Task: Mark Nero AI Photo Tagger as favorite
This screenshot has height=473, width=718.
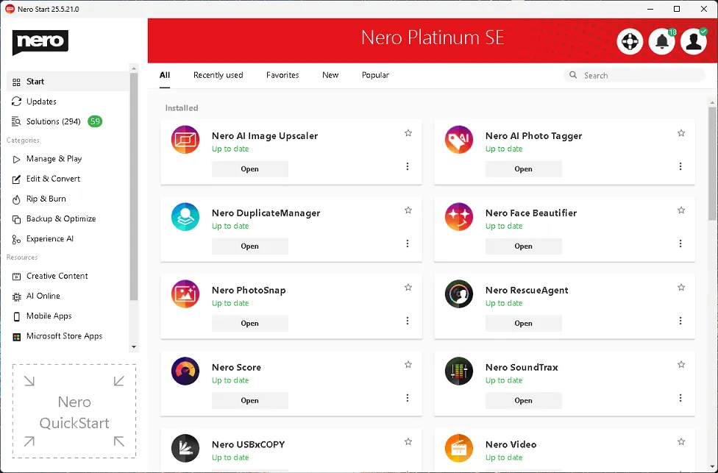Action: tap(681, 133)
